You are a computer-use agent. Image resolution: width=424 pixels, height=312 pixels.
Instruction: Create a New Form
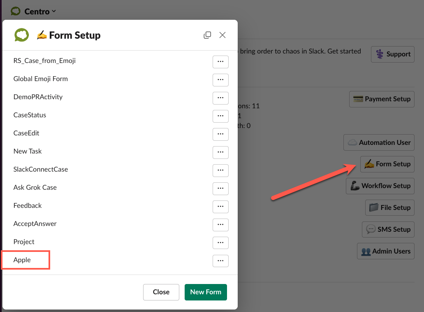pyautogui.click(x=206, y=292)
